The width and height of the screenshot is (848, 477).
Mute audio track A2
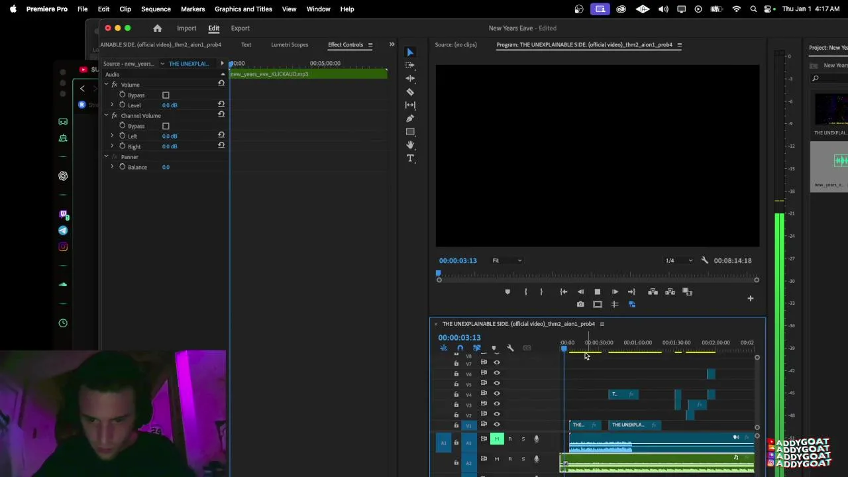[496, 459]
